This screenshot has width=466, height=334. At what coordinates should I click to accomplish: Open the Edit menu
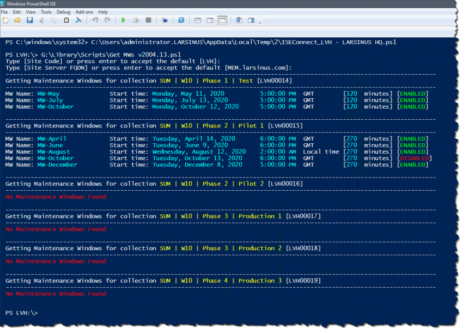pyautogui.click(x=17, y=12)
